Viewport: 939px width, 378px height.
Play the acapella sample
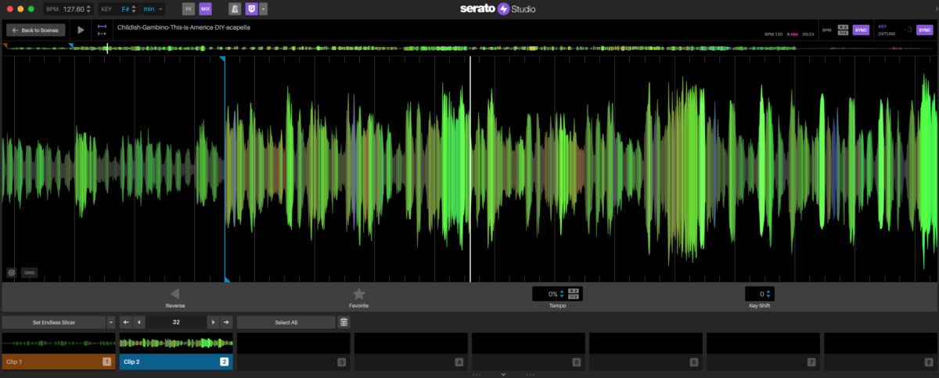(x=81, y=30)
